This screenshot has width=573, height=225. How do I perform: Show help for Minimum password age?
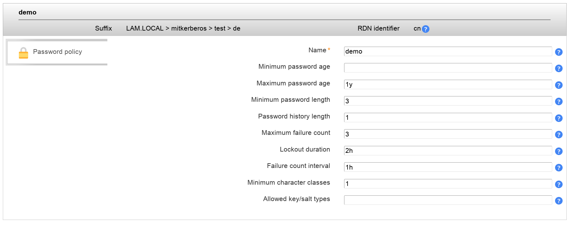559,68
